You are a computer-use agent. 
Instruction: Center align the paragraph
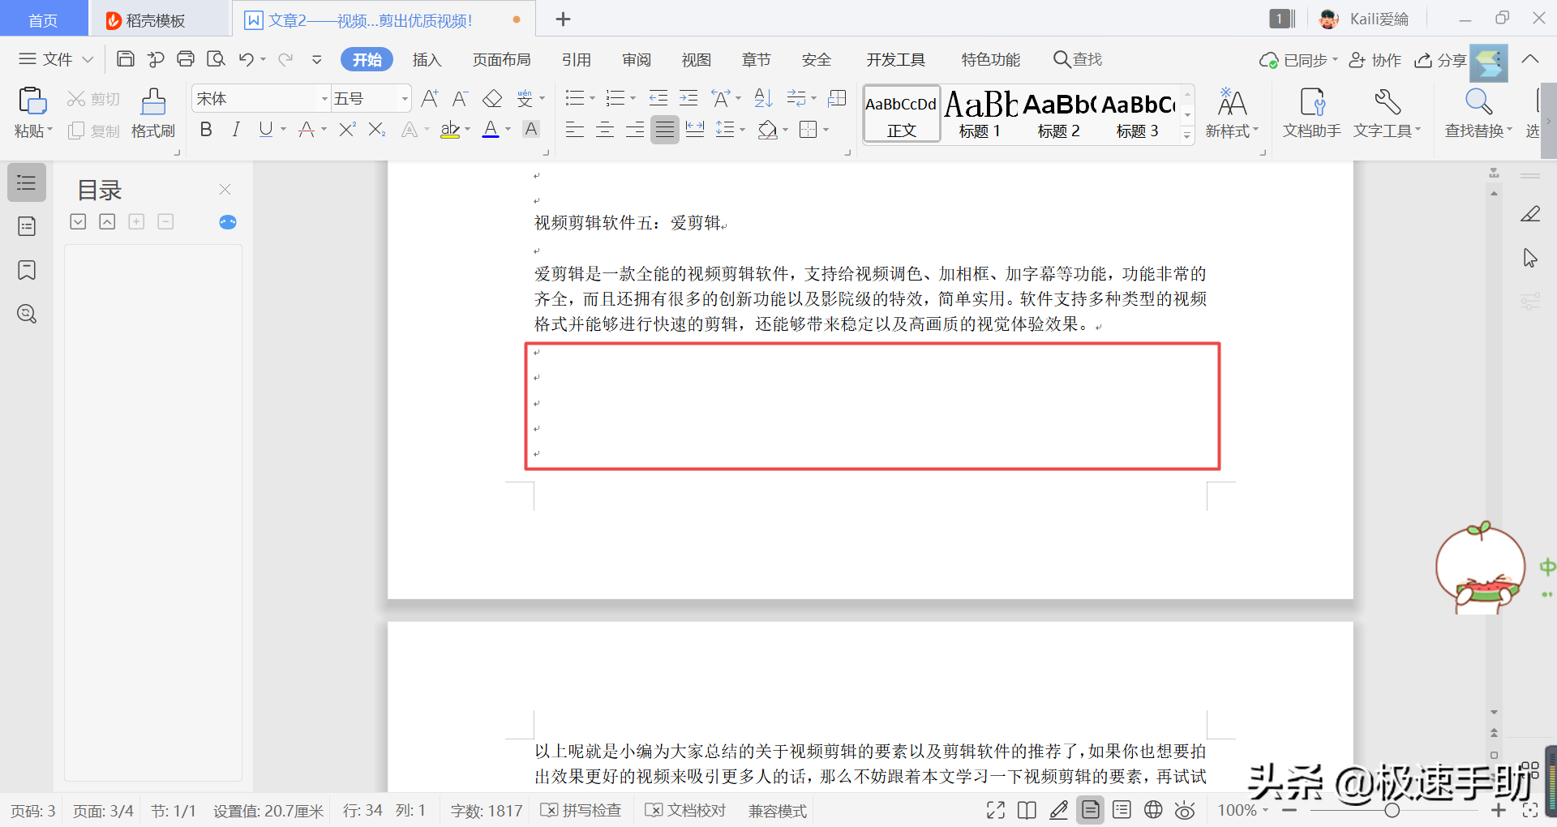point(605,129)
